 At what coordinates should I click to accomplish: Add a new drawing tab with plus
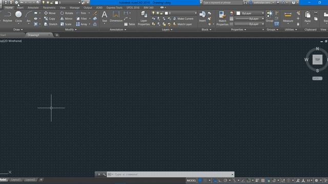(x=57, y=35)
